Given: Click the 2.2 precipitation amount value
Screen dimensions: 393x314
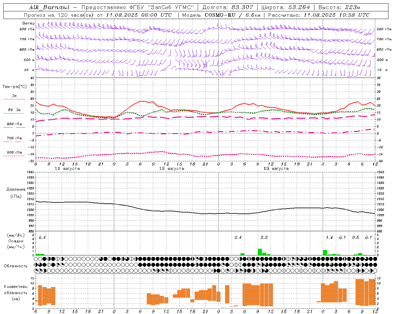Looking at the screenshot, I should (264, 237).
